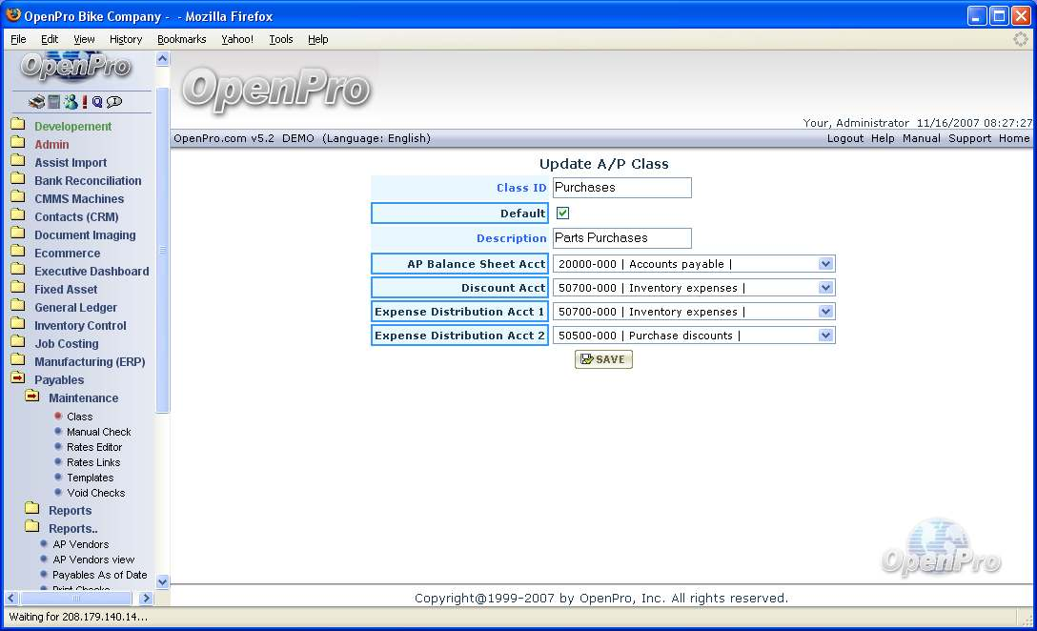Open the Tools menu
The width and height of the screenshot is (1037, 631).
point(280,39)
